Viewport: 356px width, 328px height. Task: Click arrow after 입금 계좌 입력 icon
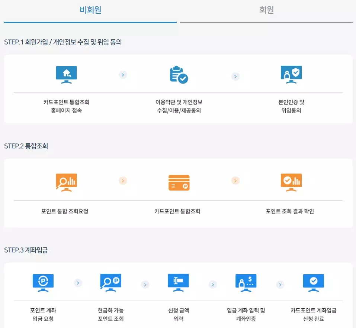280,285
